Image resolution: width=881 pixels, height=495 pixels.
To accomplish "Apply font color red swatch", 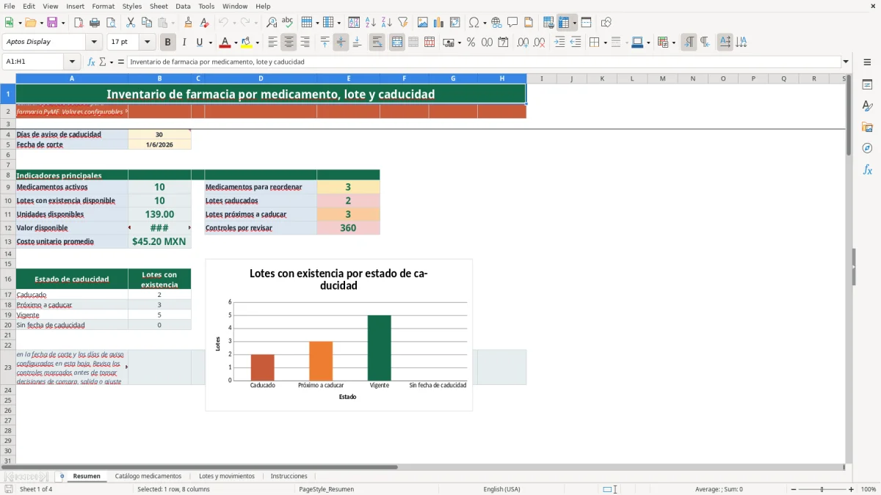I will [225, 43].
